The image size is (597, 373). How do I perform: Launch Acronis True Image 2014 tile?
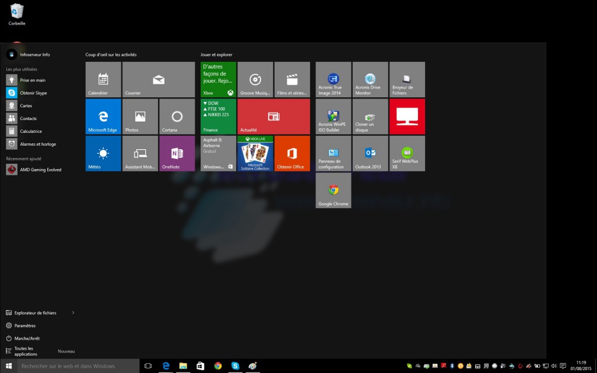click(333, 79)
